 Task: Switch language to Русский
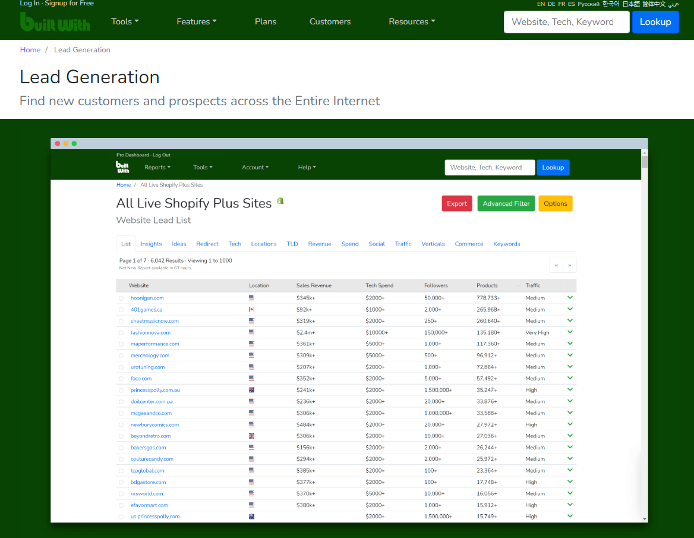588,4
